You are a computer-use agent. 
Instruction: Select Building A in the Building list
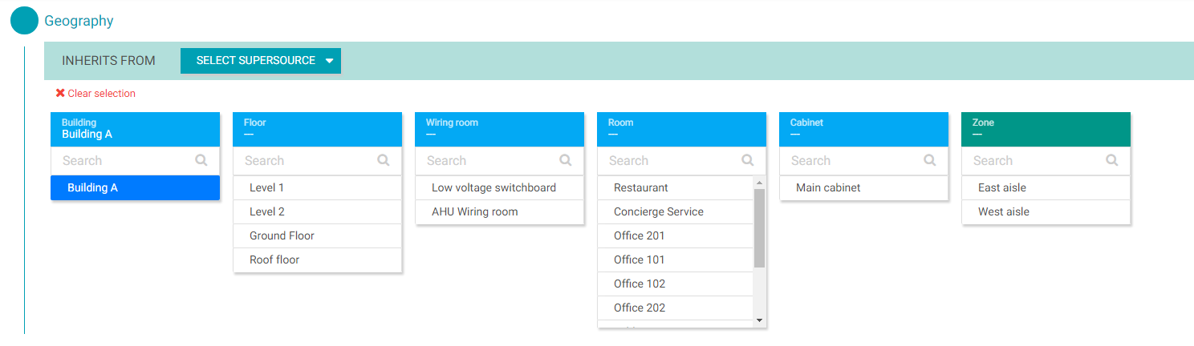pyautogui.click(x=135, y=187)
